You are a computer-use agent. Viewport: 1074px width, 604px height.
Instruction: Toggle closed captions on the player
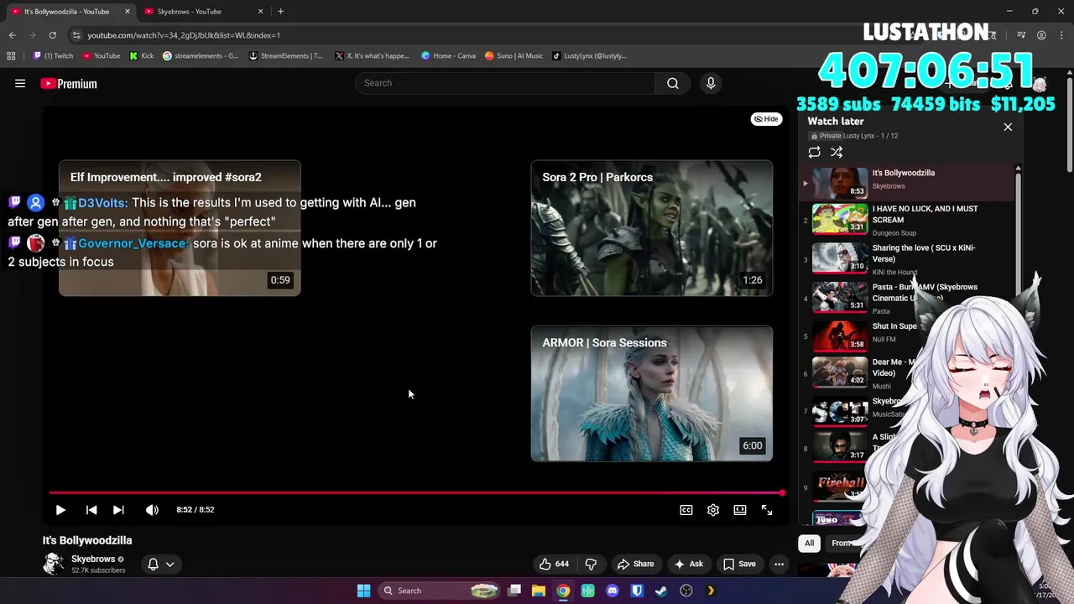(686, 509)
